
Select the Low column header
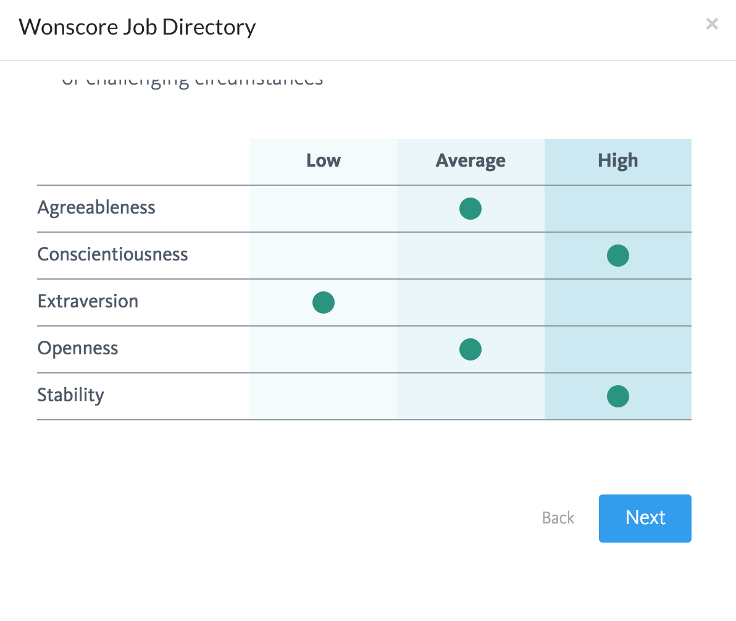click(x=324, y=161)
